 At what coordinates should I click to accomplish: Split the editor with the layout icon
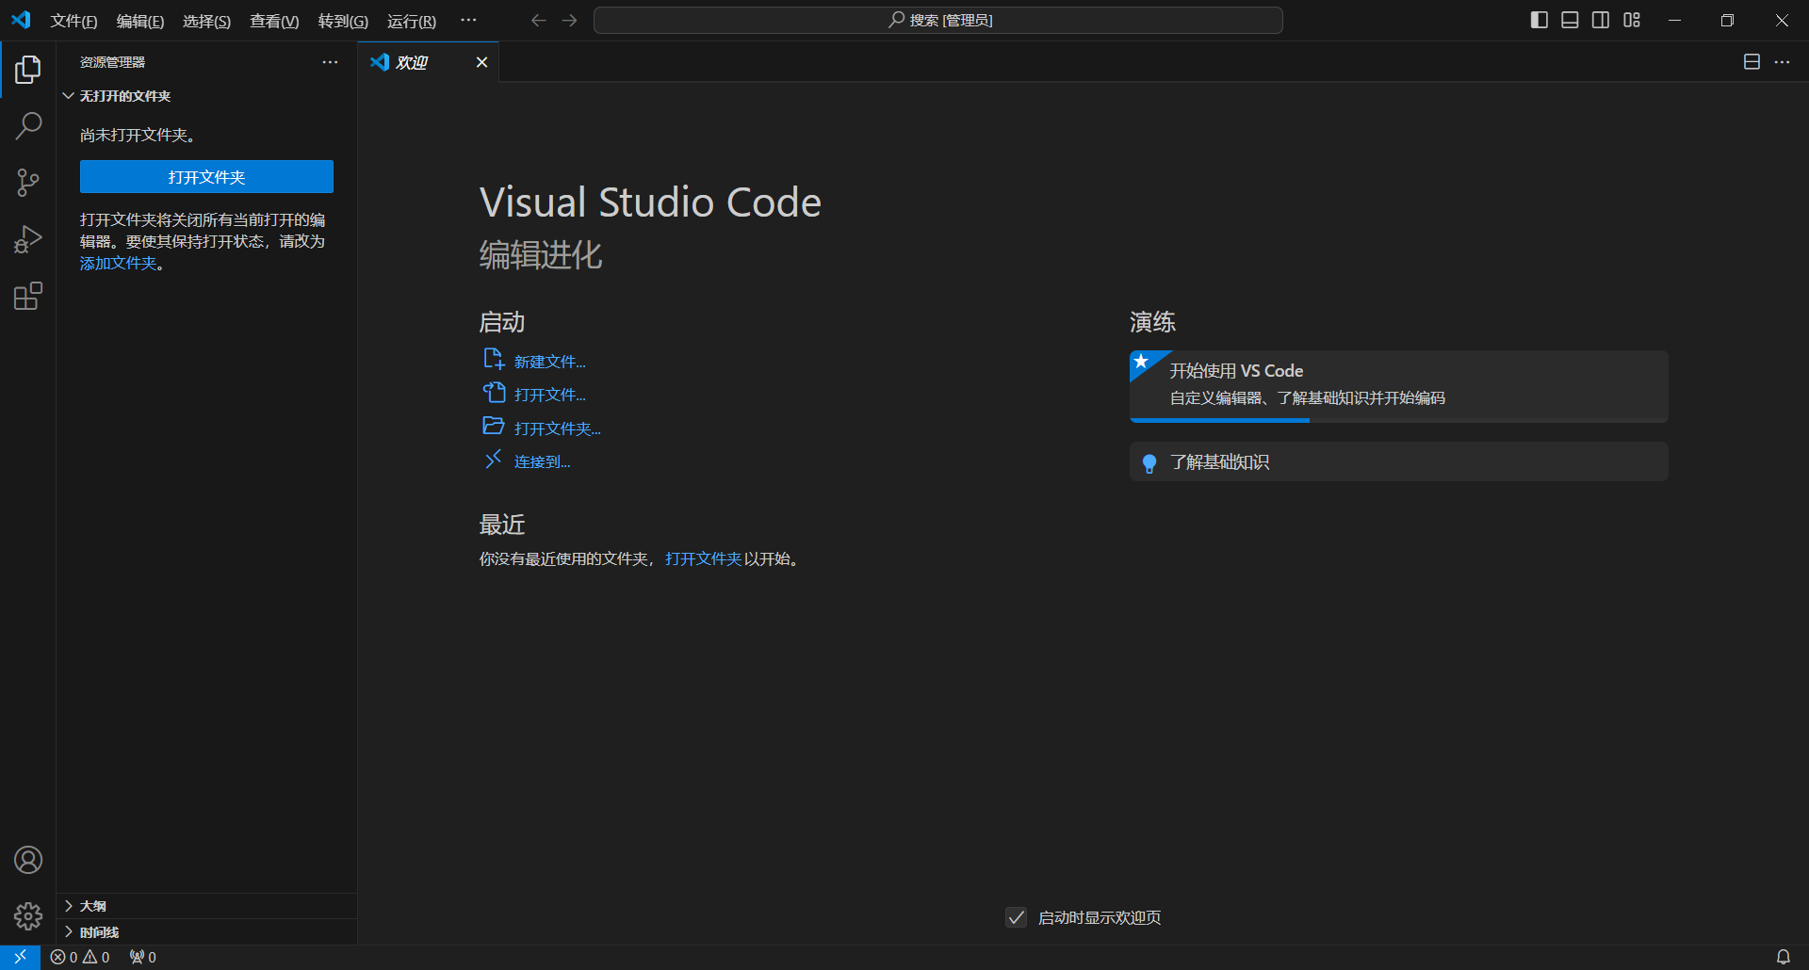pyautogui.click(x=1752, y=62)
